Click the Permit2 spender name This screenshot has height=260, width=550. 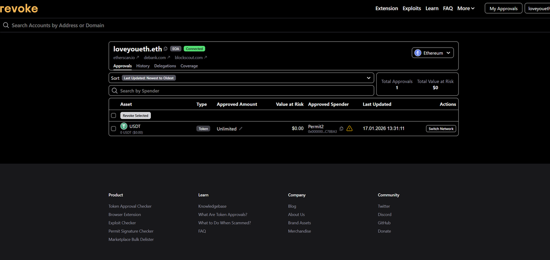(316, 127)
